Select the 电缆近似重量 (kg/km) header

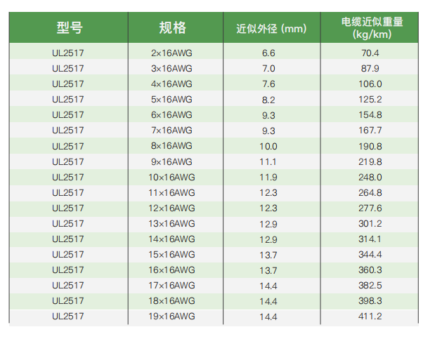(371, 28)
